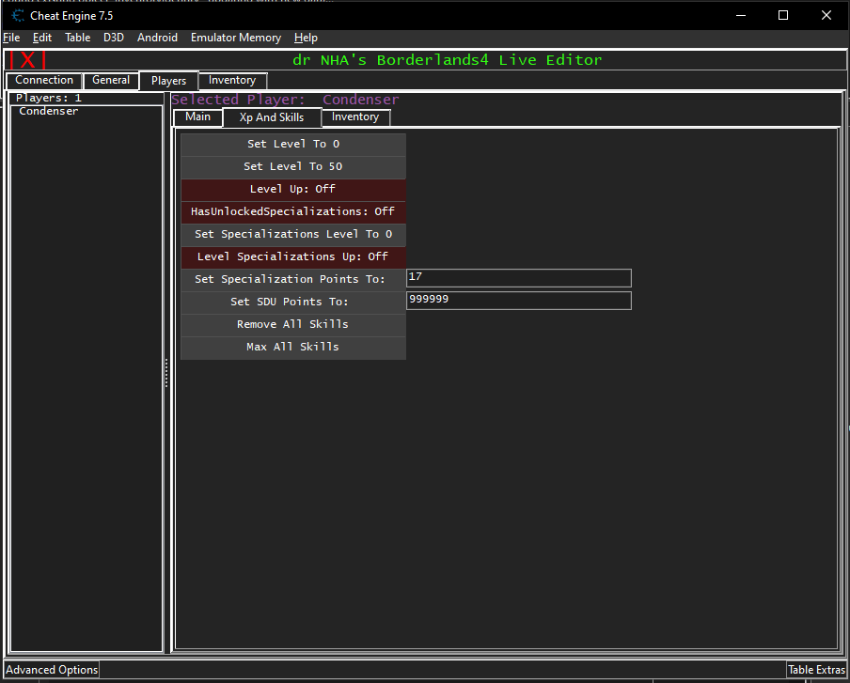850x683 pixels.
Task: Click the Cheat Engine logo icon
Action: click(18, 16)
